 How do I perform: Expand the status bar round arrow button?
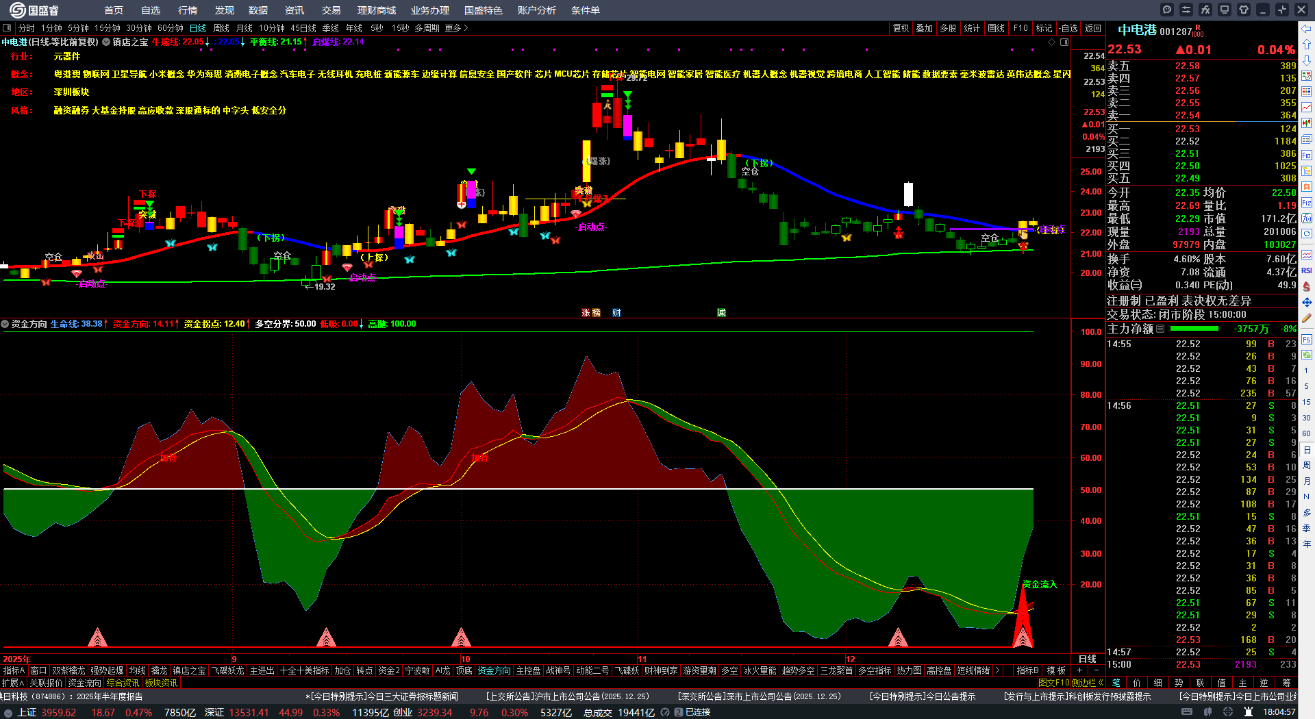coord(8,712)
